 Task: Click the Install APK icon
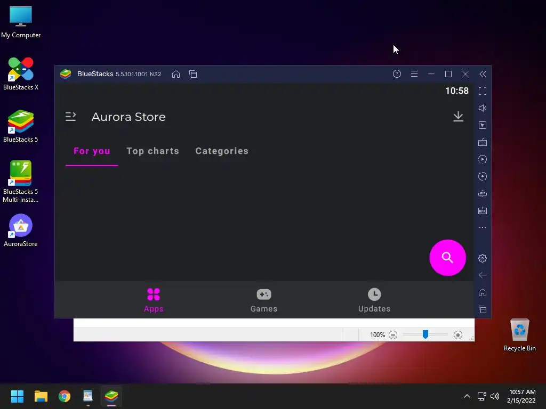click(x=483, y=210)
